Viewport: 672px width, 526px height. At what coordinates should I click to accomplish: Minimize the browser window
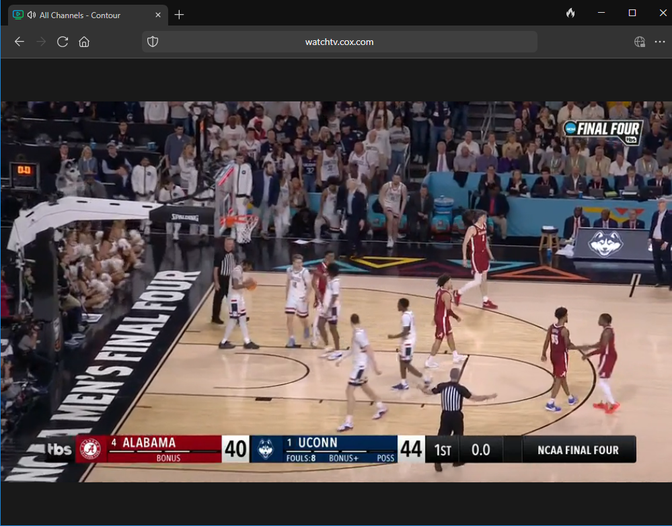point(601,13)
